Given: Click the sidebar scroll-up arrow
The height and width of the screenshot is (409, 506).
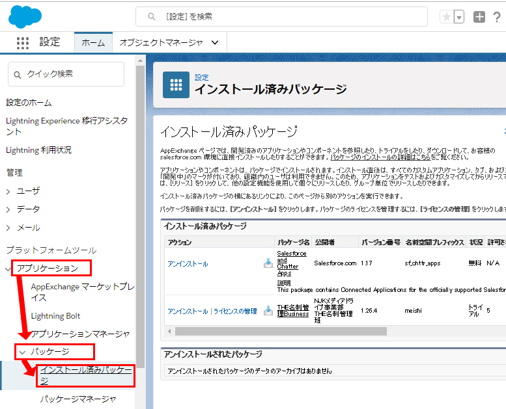Looking at the screenshot, I should [x=140, y=60].
